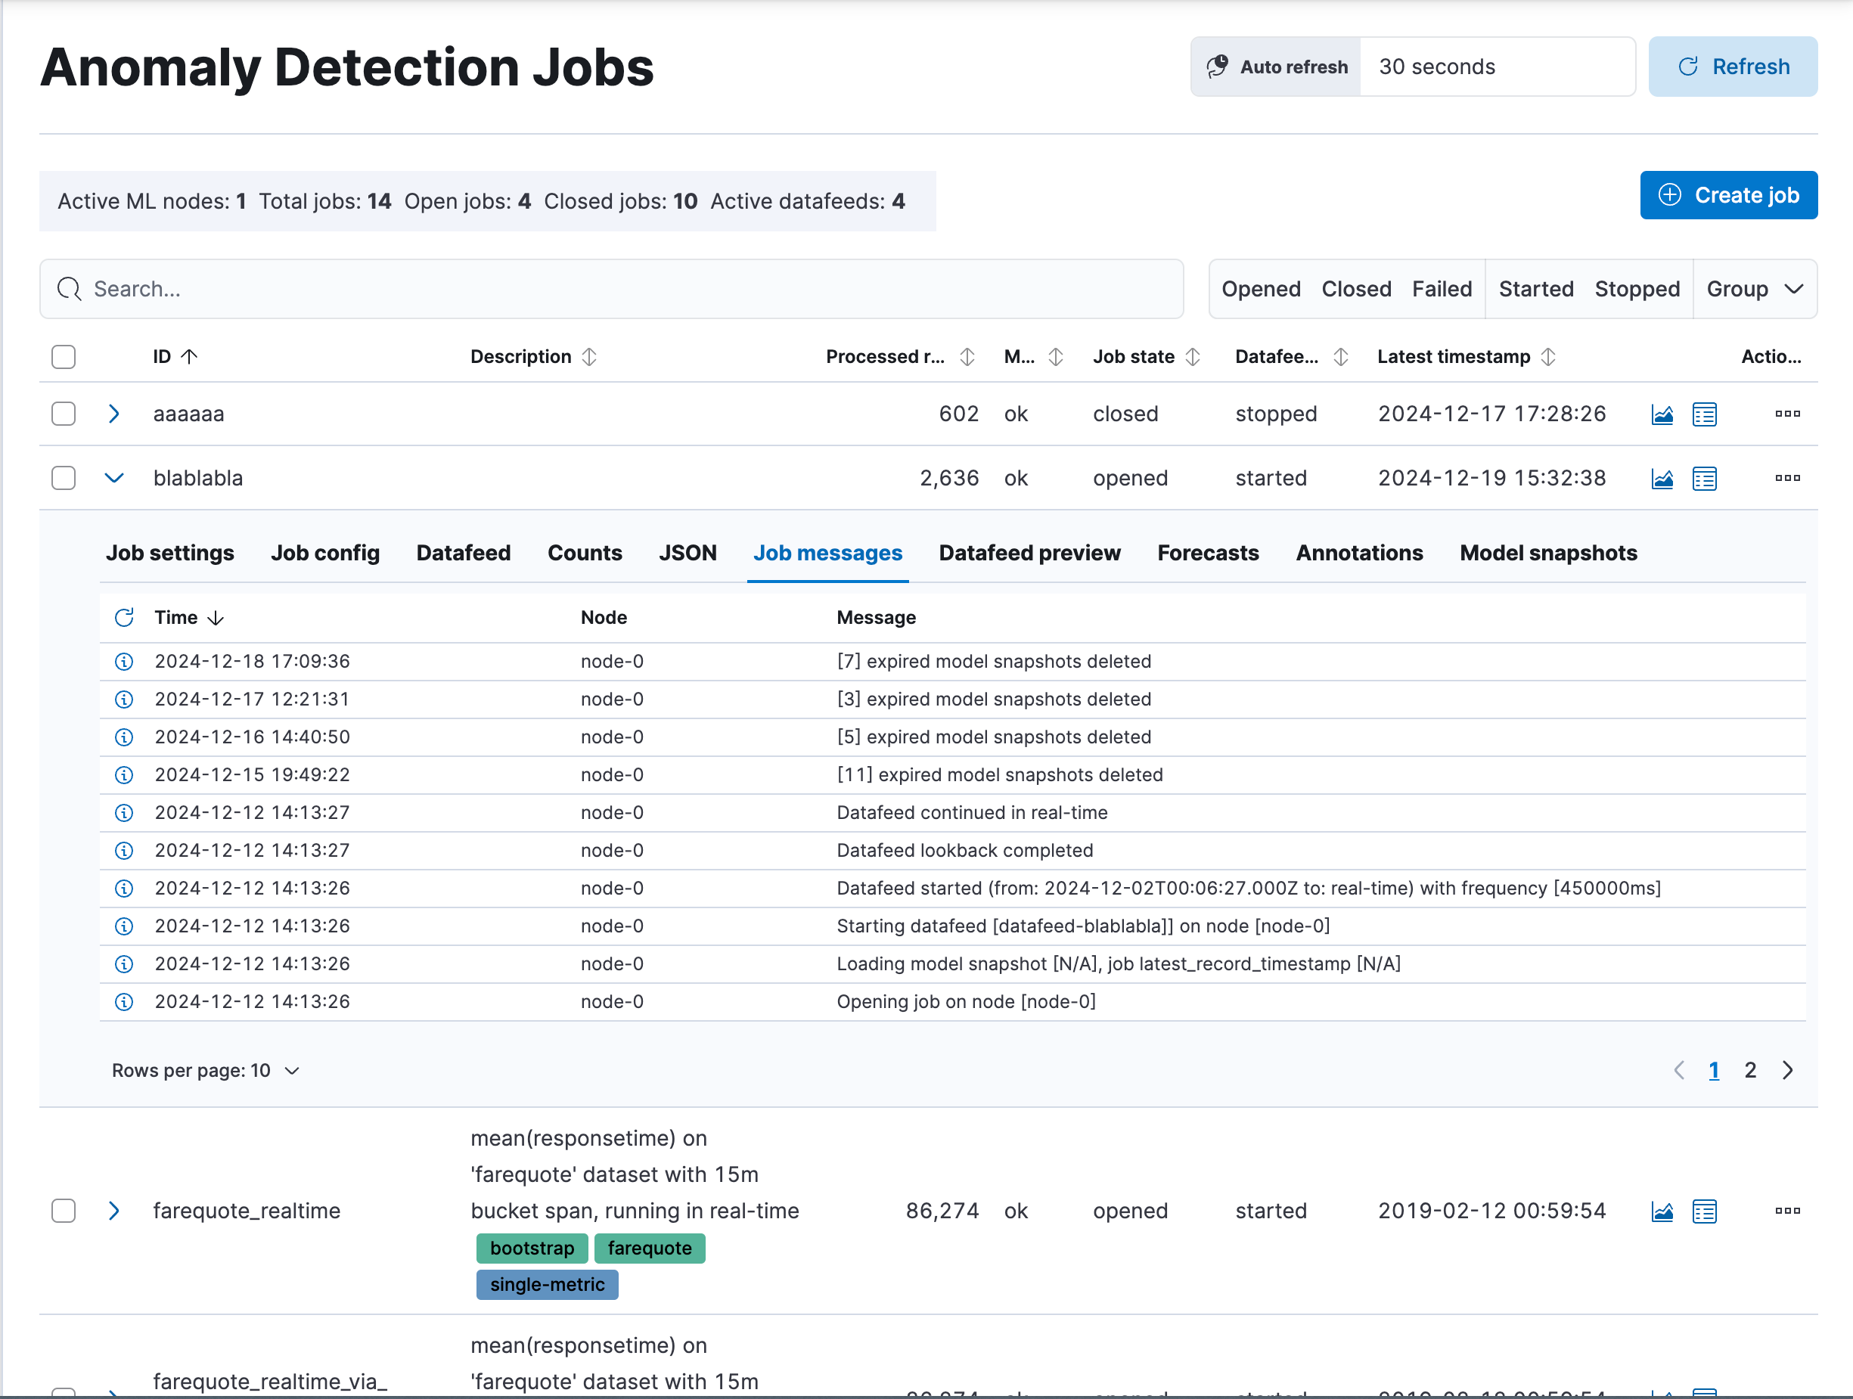This screenshot has height=1399, width=1853.
Task: Click the Auto refresh icon
Action: click(1217, 67)
